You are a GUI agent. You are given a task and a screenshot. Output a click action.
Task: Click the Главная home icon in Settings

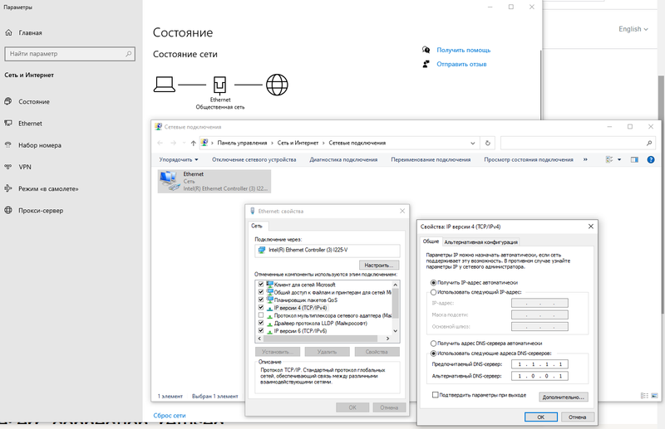coord(8,33)
